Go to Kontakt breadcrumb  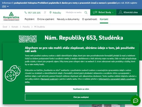pos(15,27)
